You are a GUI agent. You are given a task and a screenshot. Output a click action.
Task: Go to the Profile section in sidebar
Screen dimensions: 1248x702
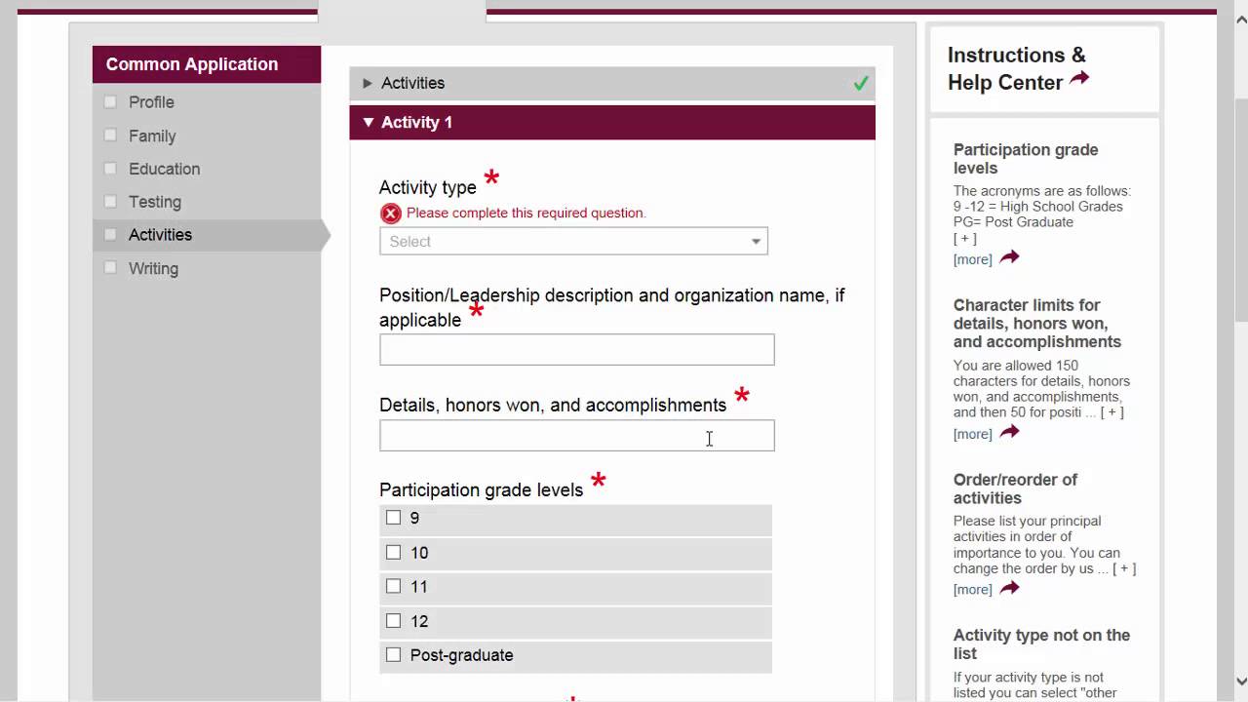151,102
